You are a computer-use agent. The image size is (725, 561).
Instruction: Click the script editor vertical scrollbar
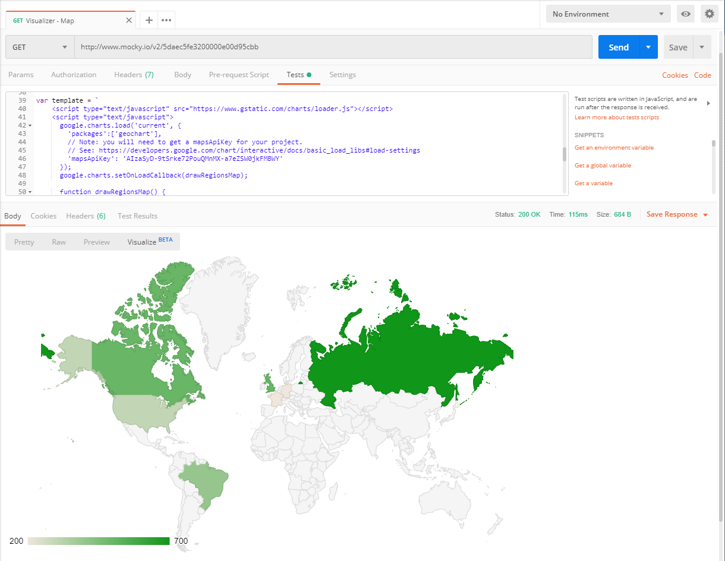point(565,154)
